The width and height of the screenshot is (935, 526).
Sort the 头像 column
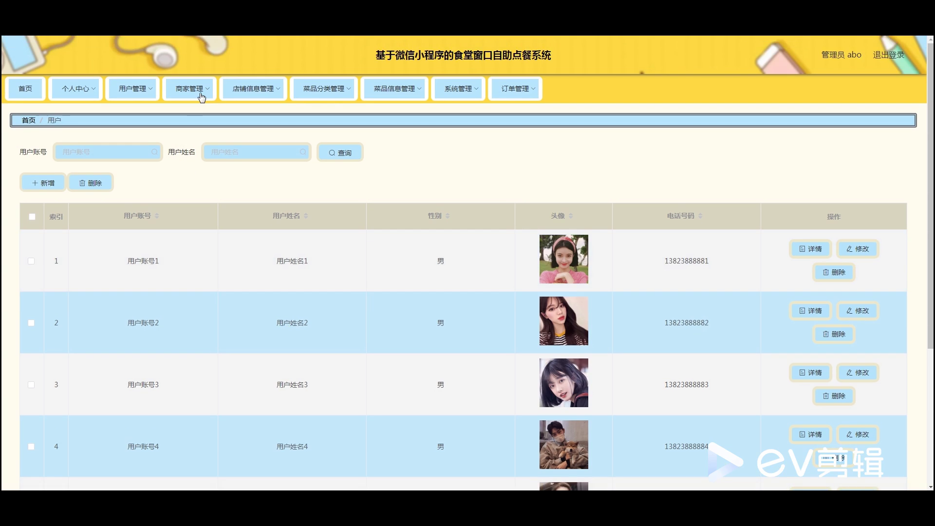[x=571, y=216]
